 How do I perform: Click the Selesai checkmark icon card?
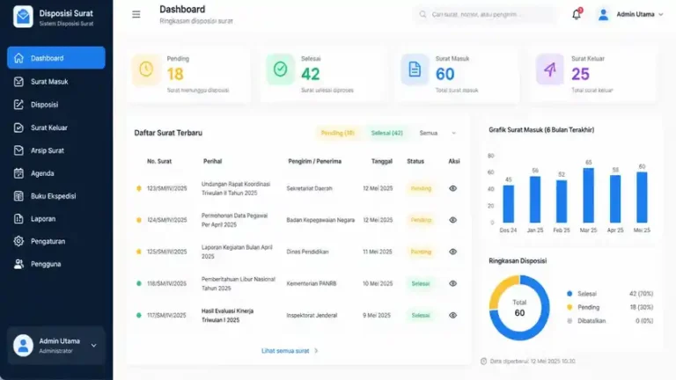point(280,69)
